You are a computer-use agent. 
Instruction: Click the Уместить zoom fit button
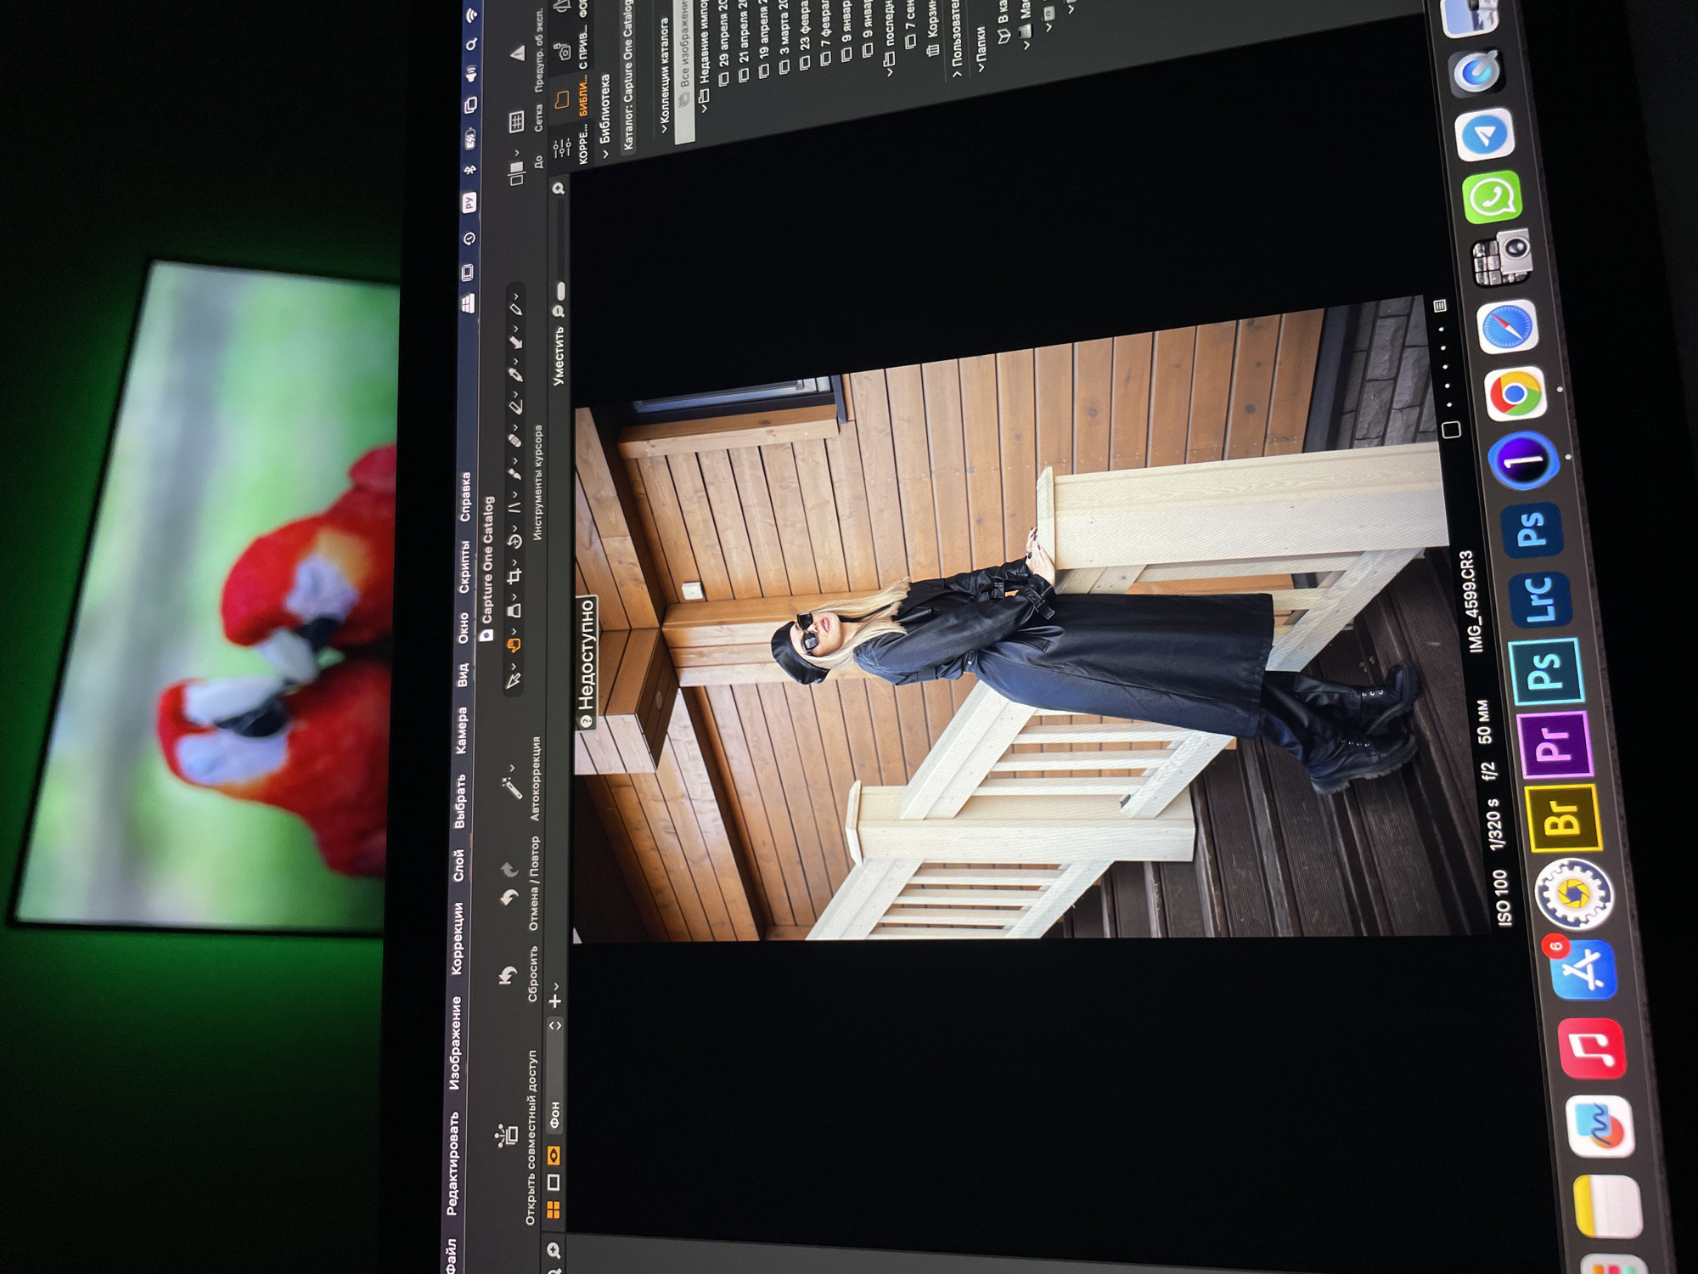point(558,356)
